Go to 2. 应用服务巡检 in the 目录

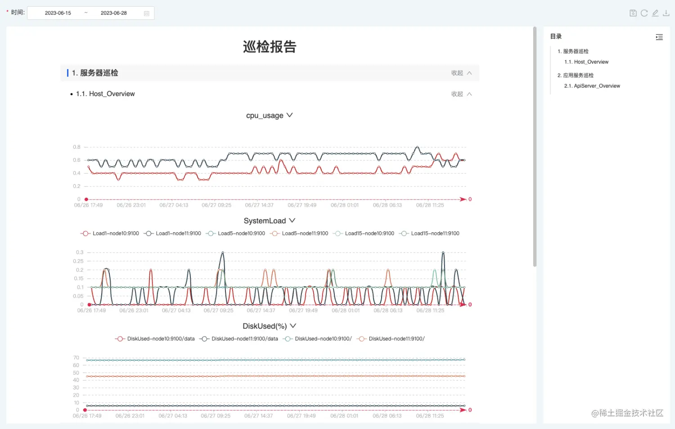[576, 75]
